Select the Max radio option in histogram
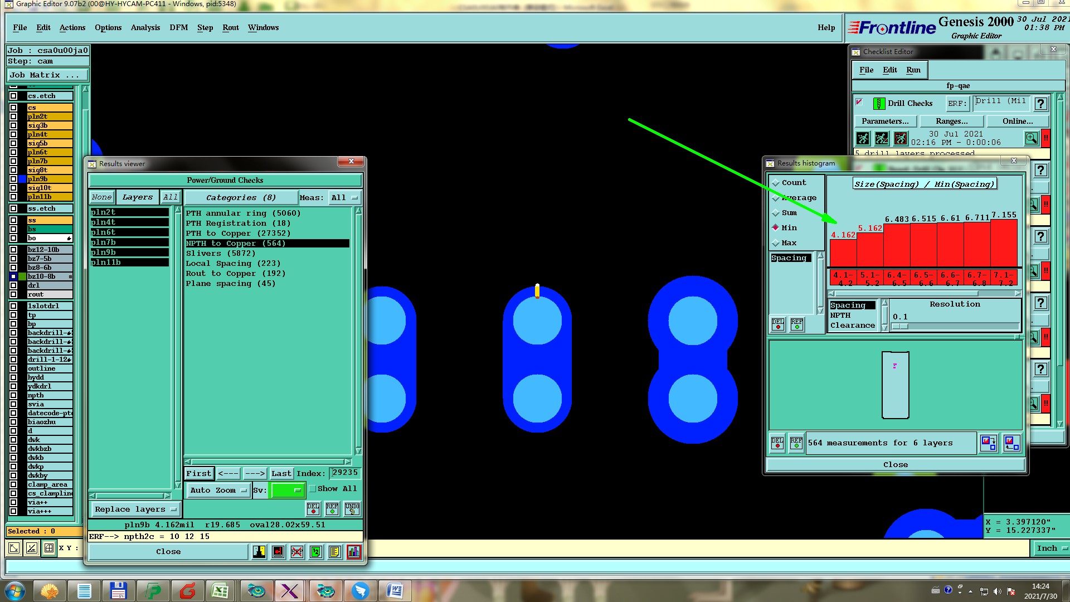 pos(775,243)
